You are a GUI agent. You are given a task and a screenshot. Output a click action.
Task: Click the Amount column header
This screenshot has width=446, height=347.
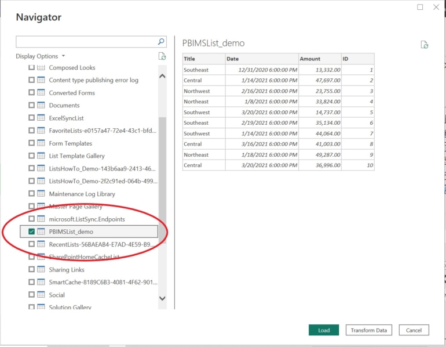click(309, 59)
